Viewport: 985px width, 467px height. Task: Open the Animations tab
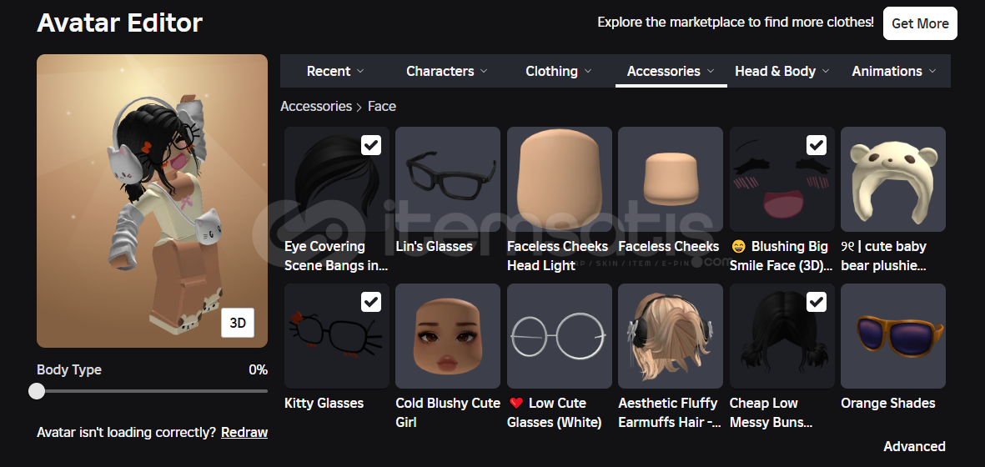click(894, 71)
